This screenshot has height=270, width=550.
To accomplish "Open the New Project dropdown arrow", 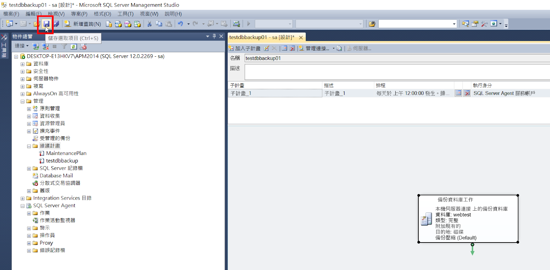I will pyautogui.click(x=16, y=24).
